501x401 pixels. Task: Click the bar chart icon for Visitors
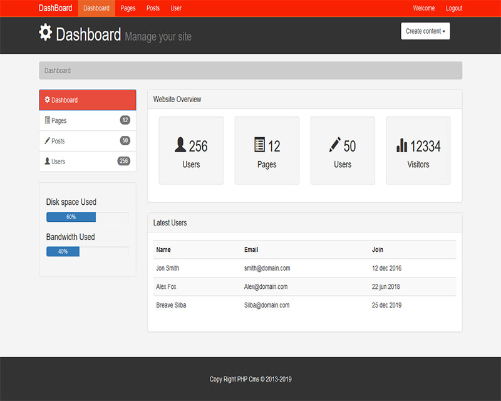pos(402,145)
